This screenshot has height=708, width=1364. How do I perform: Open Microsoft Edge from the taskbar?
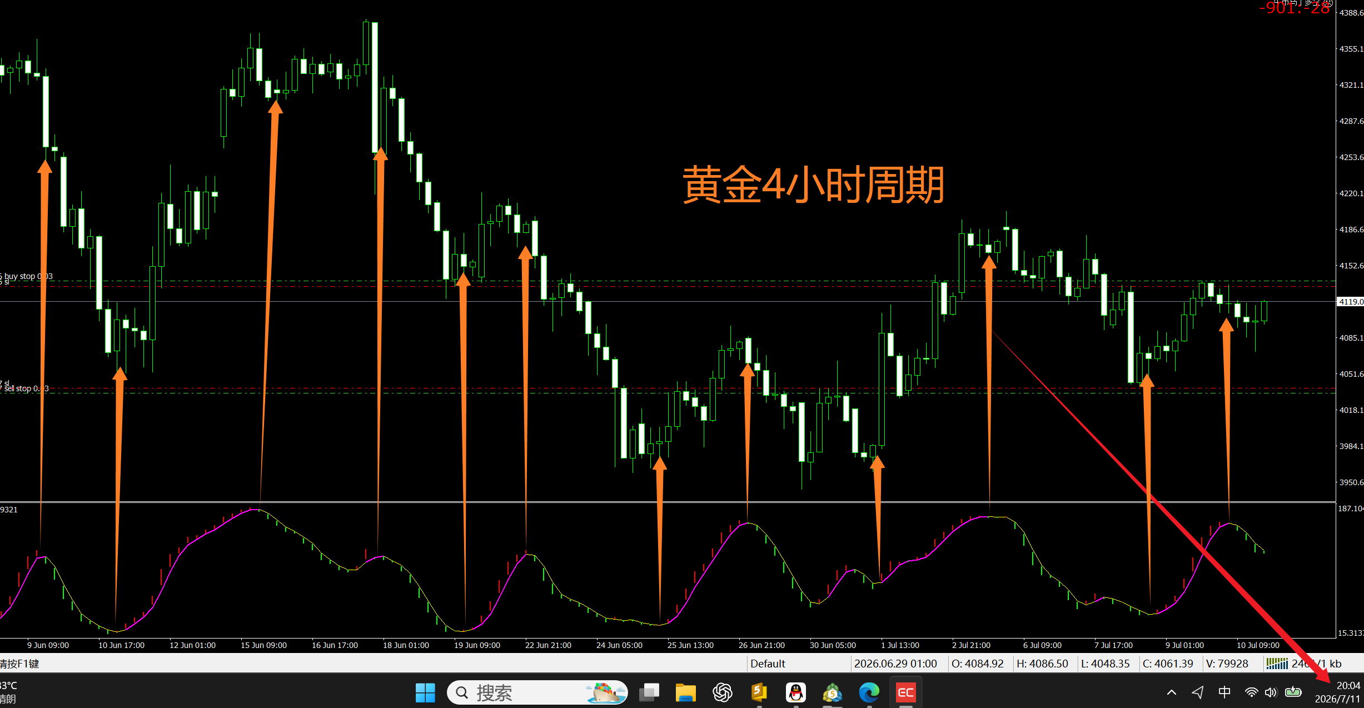869,692
